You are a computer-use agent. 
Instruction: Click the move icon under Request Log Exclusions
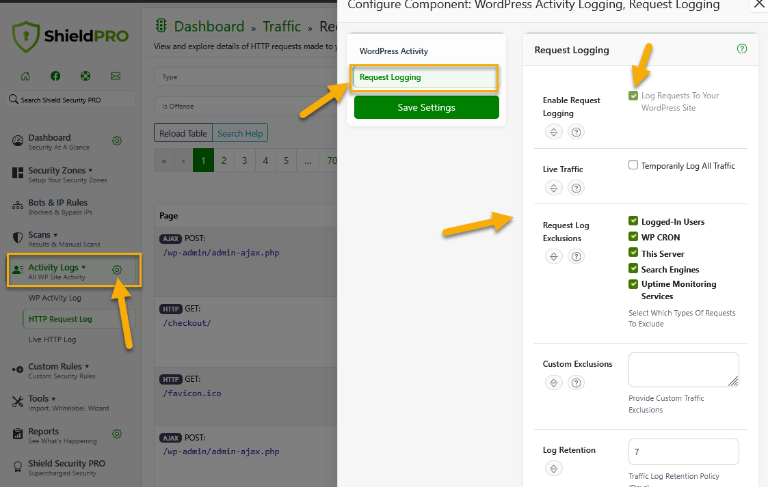pos(554,256)
